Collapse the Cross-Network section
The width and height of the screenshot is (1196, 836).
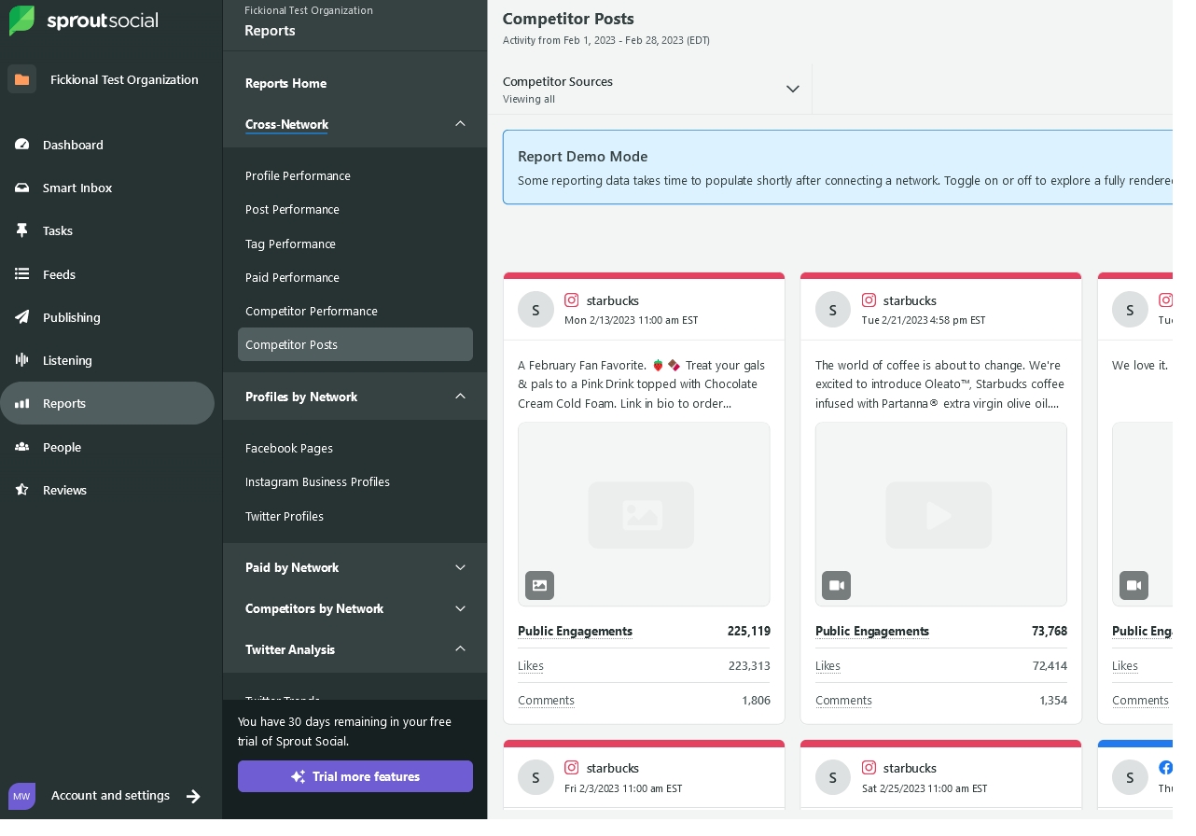(x=460, y=124)
